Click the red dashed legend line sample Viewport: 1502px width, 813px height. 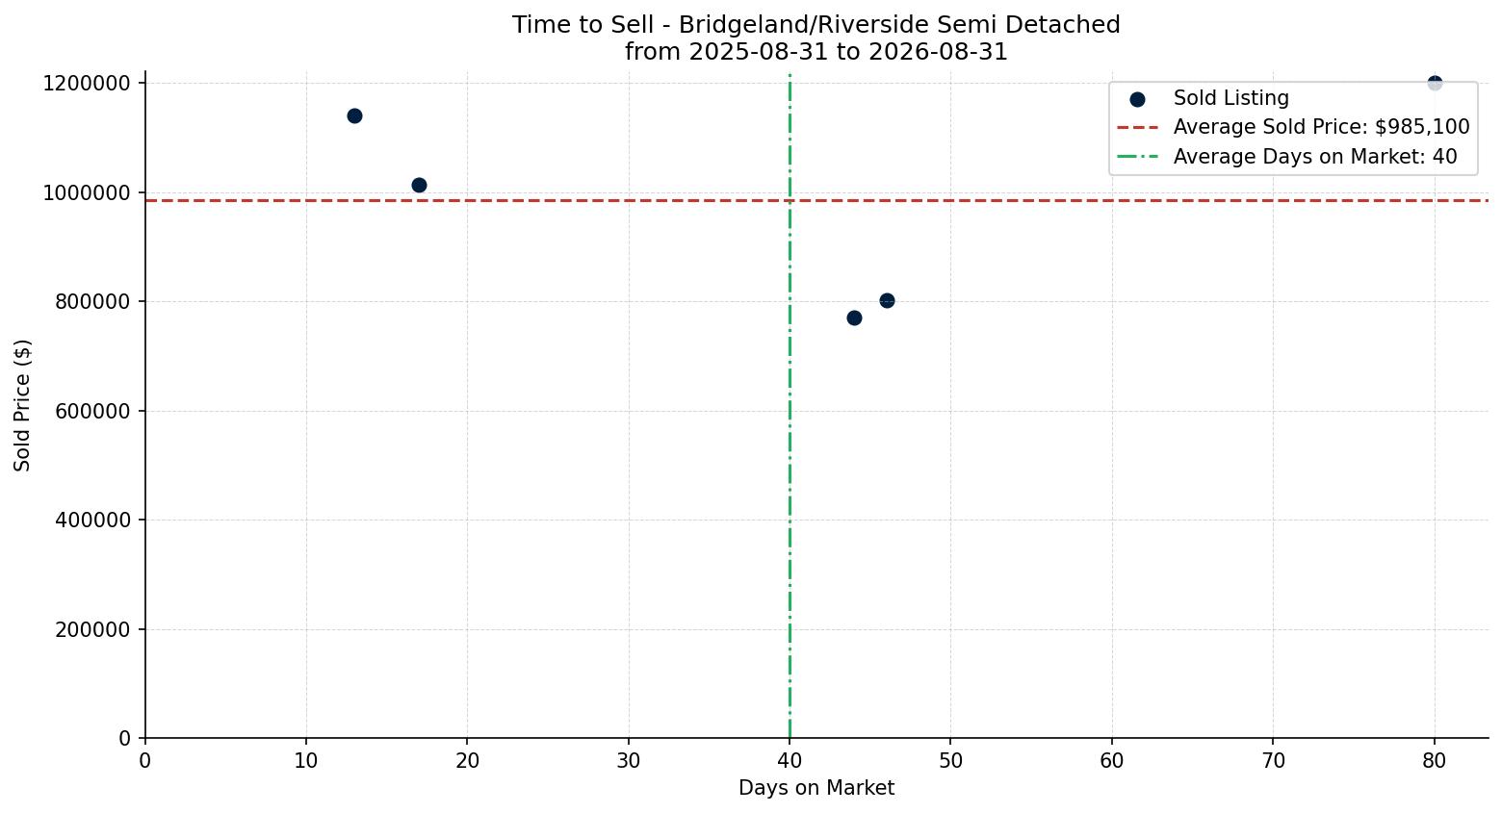tap(1137, 127)
